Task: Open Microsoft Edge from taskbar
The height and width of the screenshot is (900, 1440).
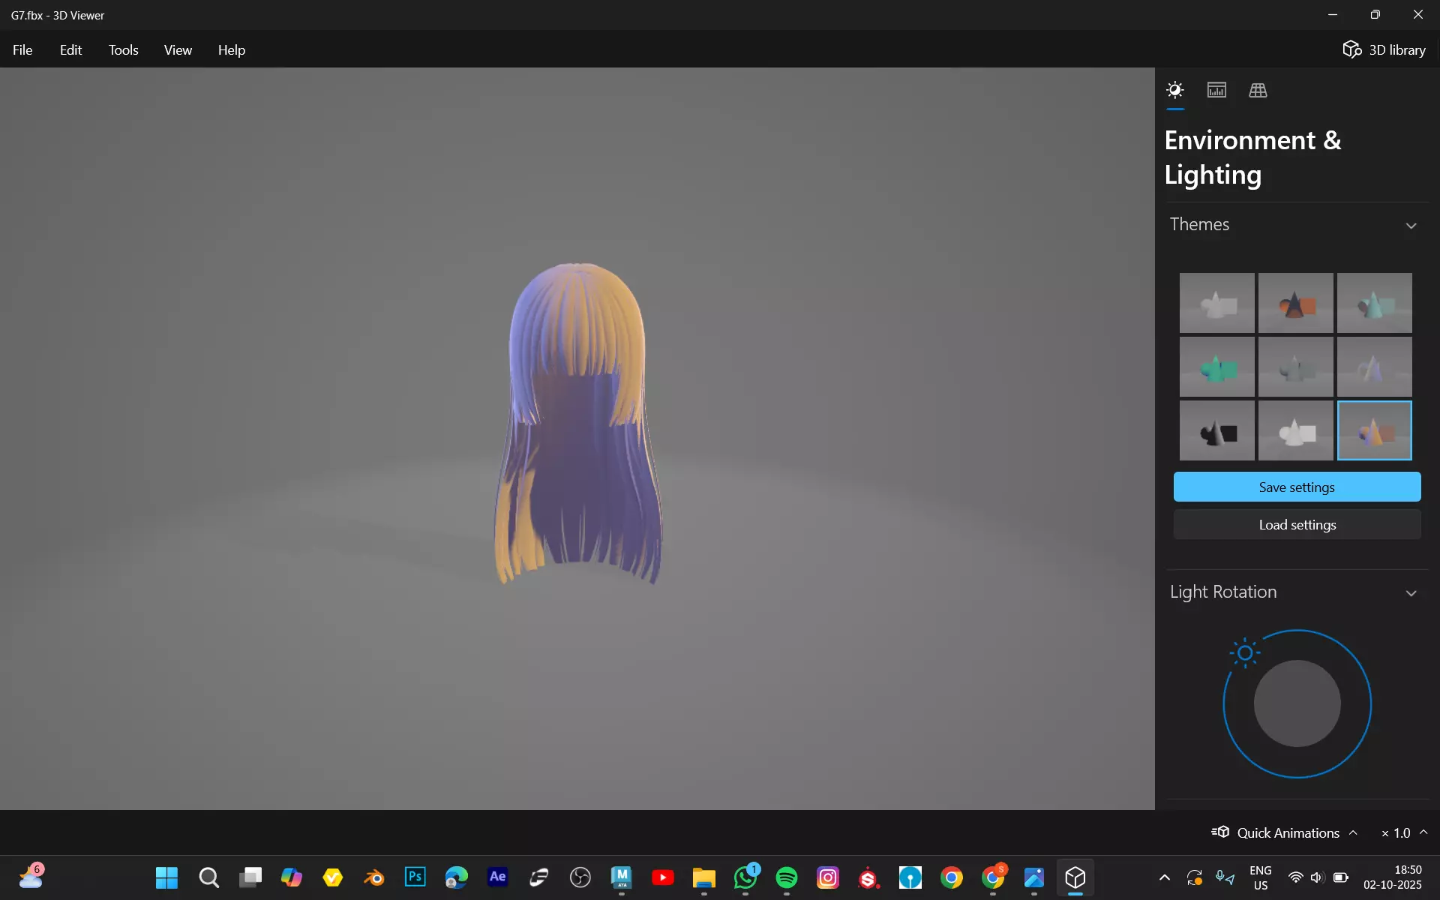Action: tap(456, 877)
